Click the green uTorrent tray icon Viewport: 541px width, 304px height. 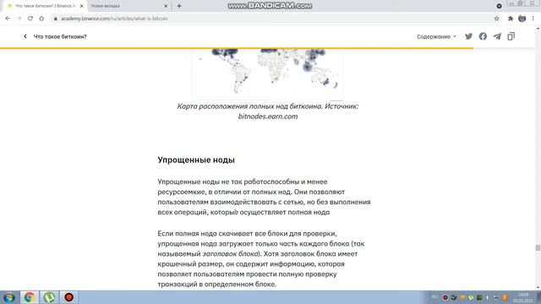(471, 297)
